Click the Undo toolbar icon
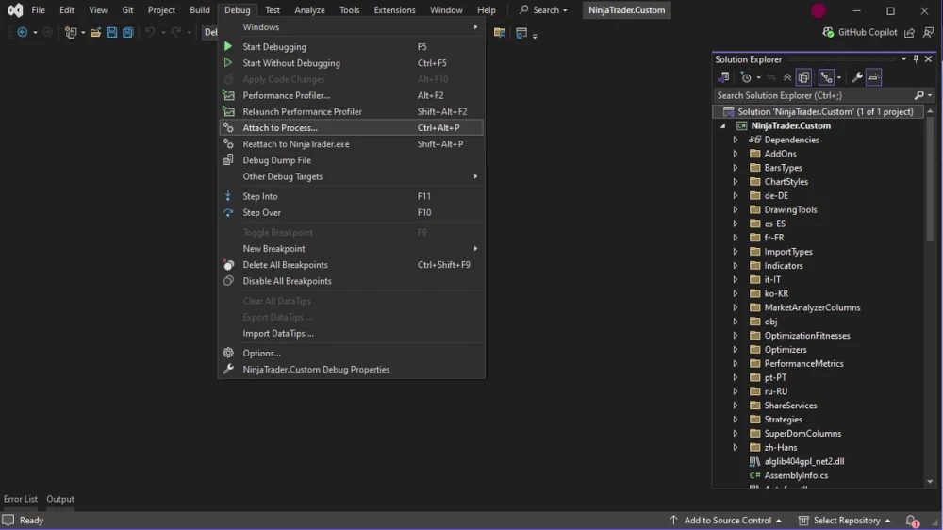943x530 pixels. click(x=150, y=32)
